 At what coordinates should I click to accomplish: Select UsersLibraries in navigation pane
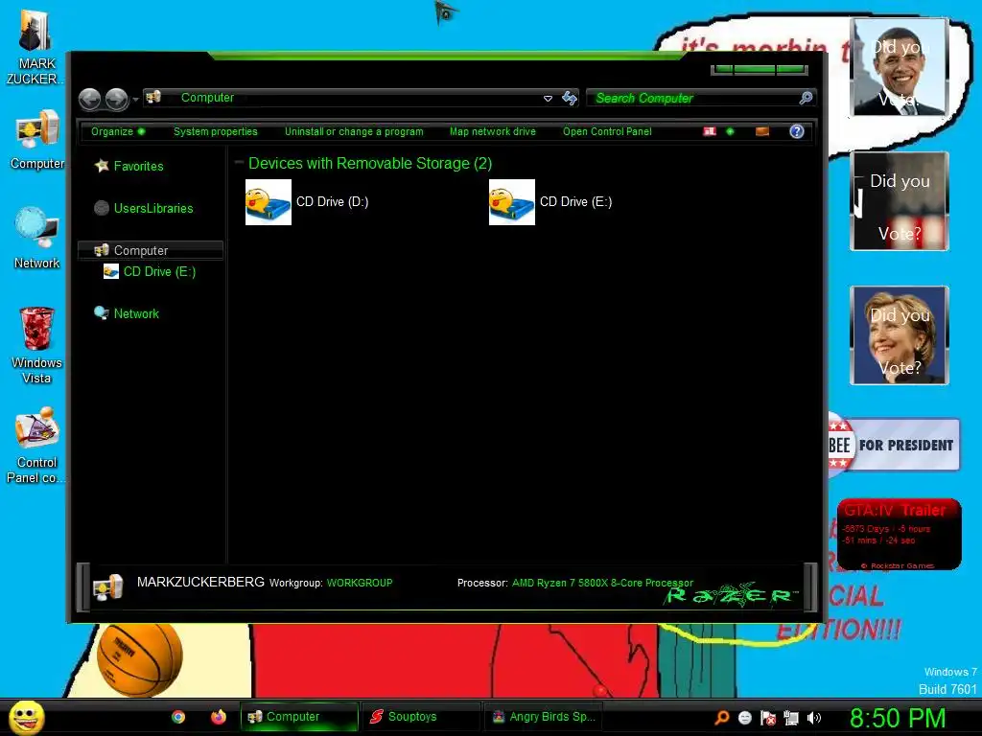click(x=144, y=208)
